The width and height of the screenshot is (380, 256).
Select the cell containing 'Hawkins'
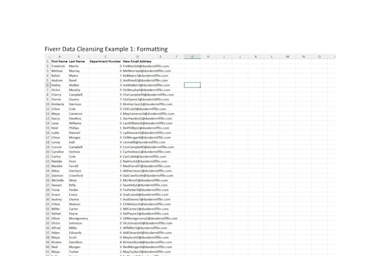pyautogui.click(x=79, y=119)
